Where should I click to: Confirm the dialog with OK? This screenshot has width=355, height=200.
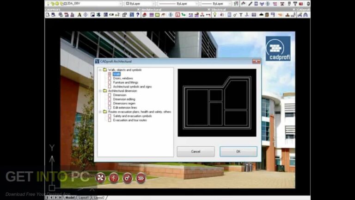[x=239, y=151]
